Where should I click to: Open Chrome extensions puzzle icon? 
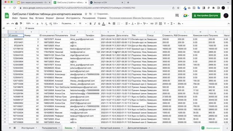tap(213, 8)
